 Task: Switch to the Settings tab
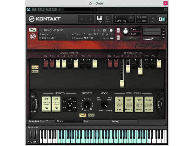point(124,121)
